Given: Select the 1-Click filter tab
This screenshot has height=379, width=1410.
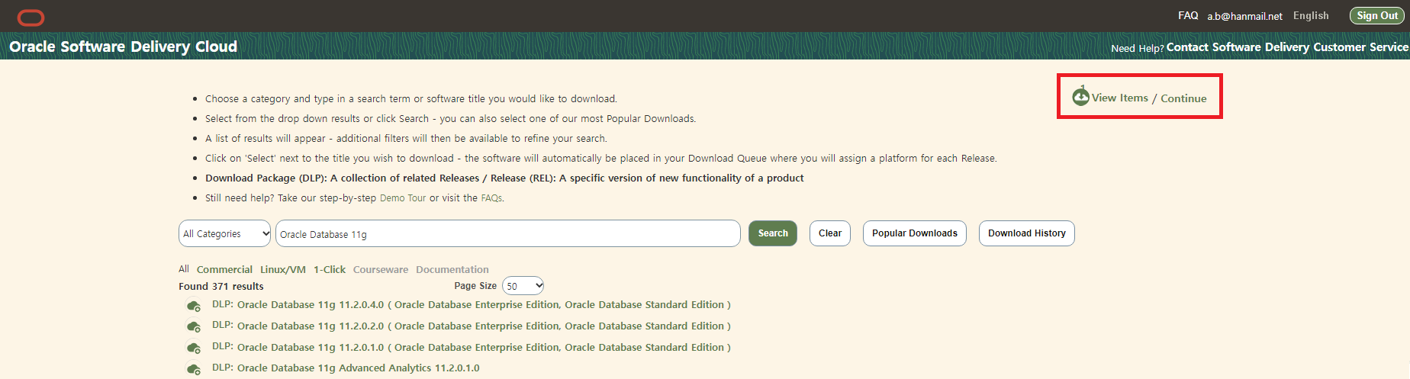Looking at the screenshot, I should click(x=330, y=269).
